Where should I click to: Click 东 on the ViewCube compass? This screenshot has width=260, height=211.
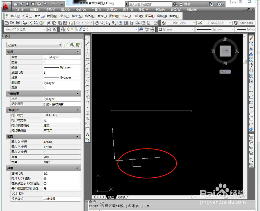click(237, 51)
